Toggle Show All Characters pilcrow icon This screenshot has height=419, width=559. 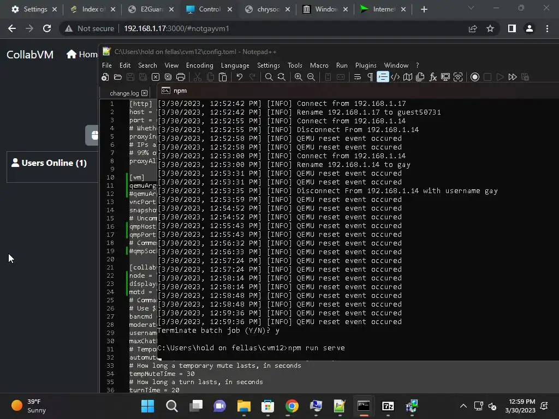370,77
